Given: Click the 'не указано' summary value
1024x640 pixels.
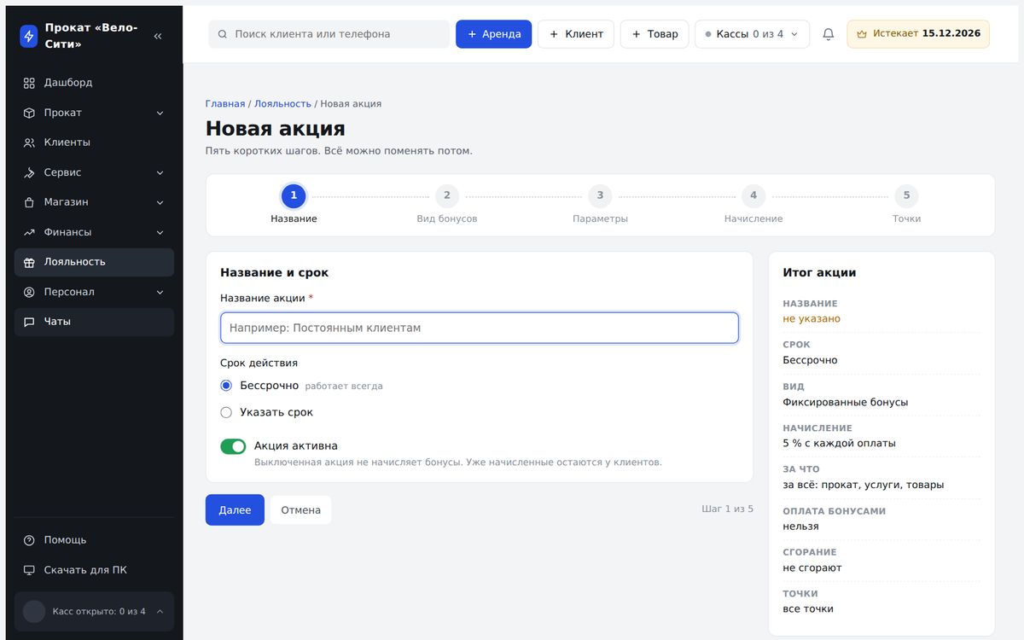Looking at the screenshot, I should [812, 319].
